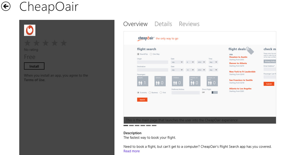Click the fifth rating star
This screenshot has height=155, width=281.
point(64,43)
